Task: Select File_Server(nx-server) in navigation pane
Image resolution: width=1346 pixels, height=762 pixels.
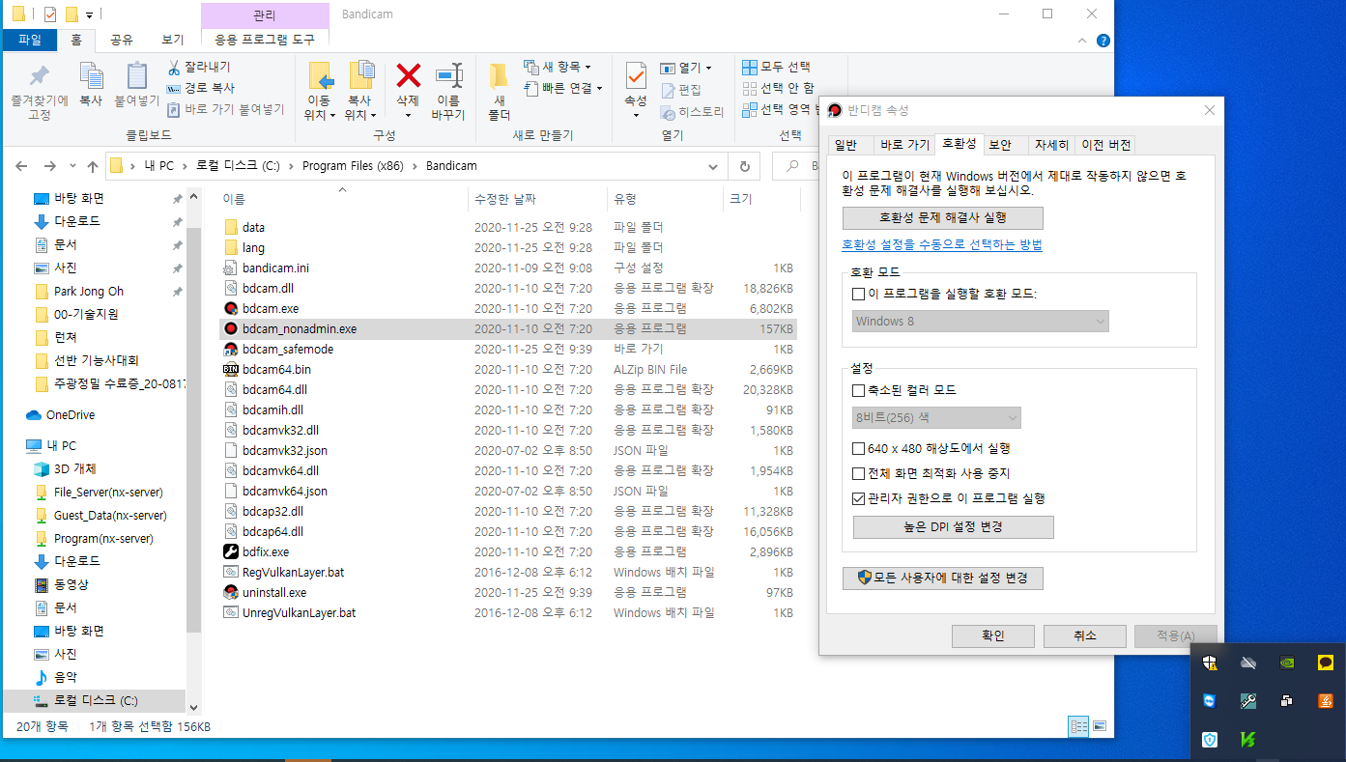Action: pyautogui.click(x=107, y=492)
